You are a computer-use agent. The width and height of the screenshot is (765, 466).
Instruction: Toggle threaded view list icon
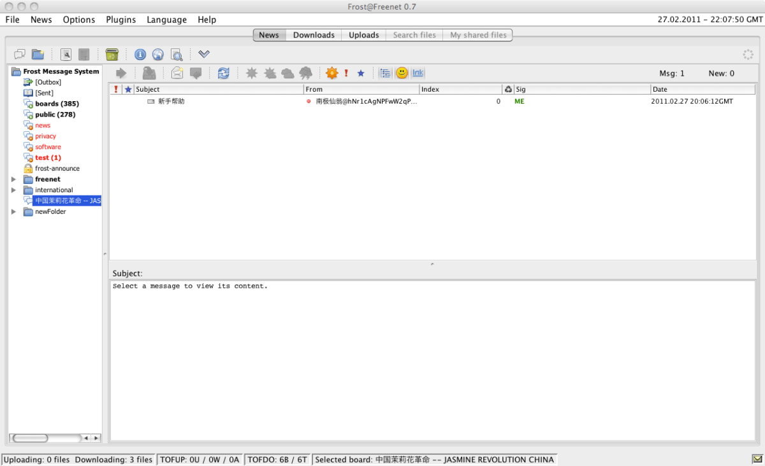tap(385, 73)
